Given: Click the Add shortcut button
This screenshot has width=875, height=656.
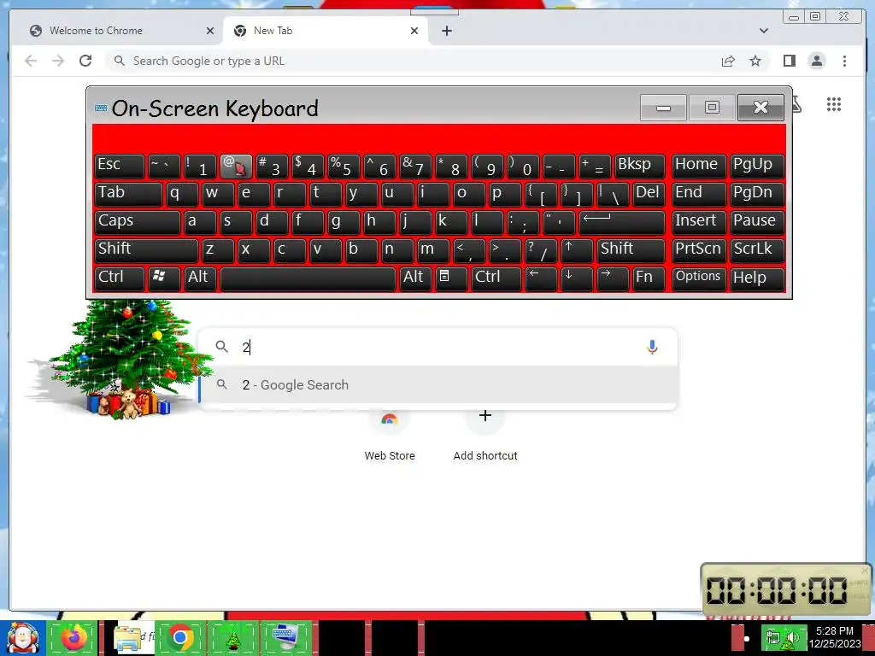Looking at the screenshot, I should point(485,435).
